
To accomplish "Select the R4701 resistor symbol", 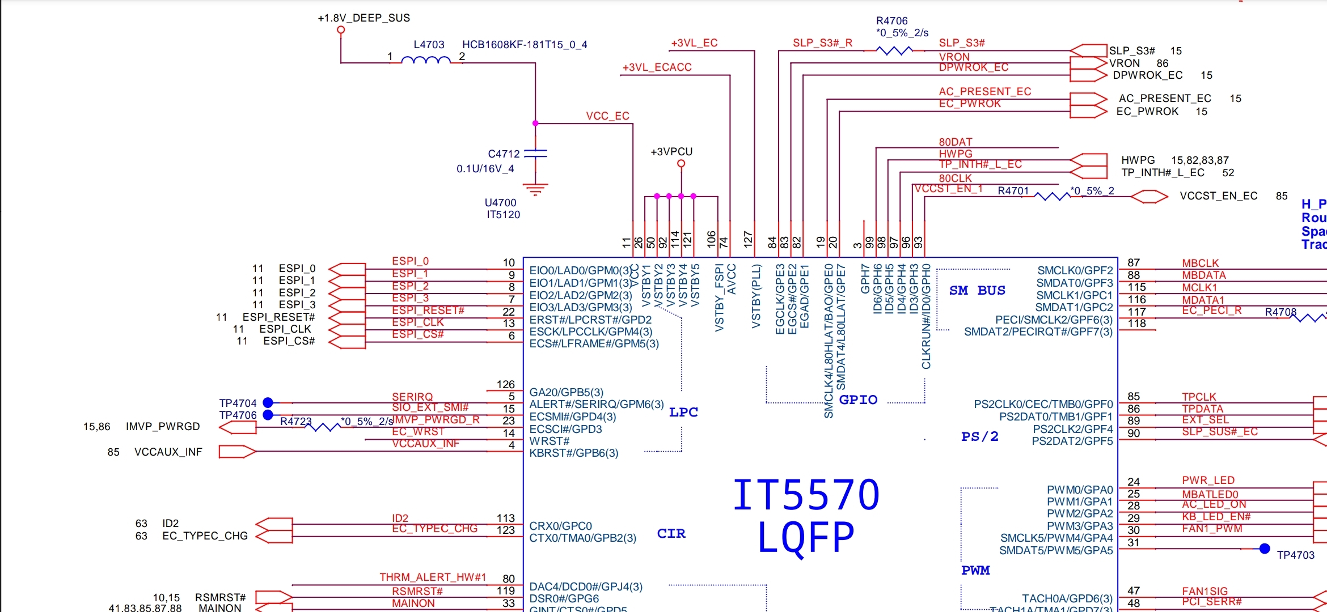I will (1052, 196).
